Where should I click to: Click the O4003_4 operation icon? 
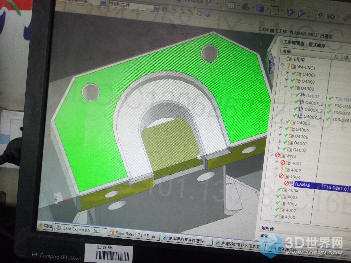[300, 116]
